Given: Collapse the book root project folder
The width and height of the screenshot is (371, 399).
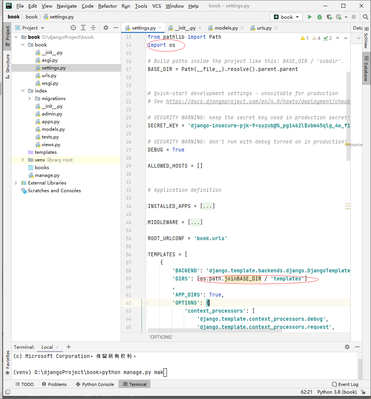Looking at the screenshot, I should [x=16, y=37].
